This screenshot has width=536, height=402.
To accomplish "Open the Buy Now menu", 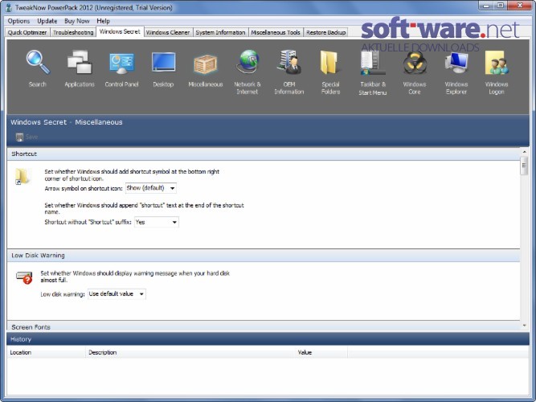I will point(77,21).
